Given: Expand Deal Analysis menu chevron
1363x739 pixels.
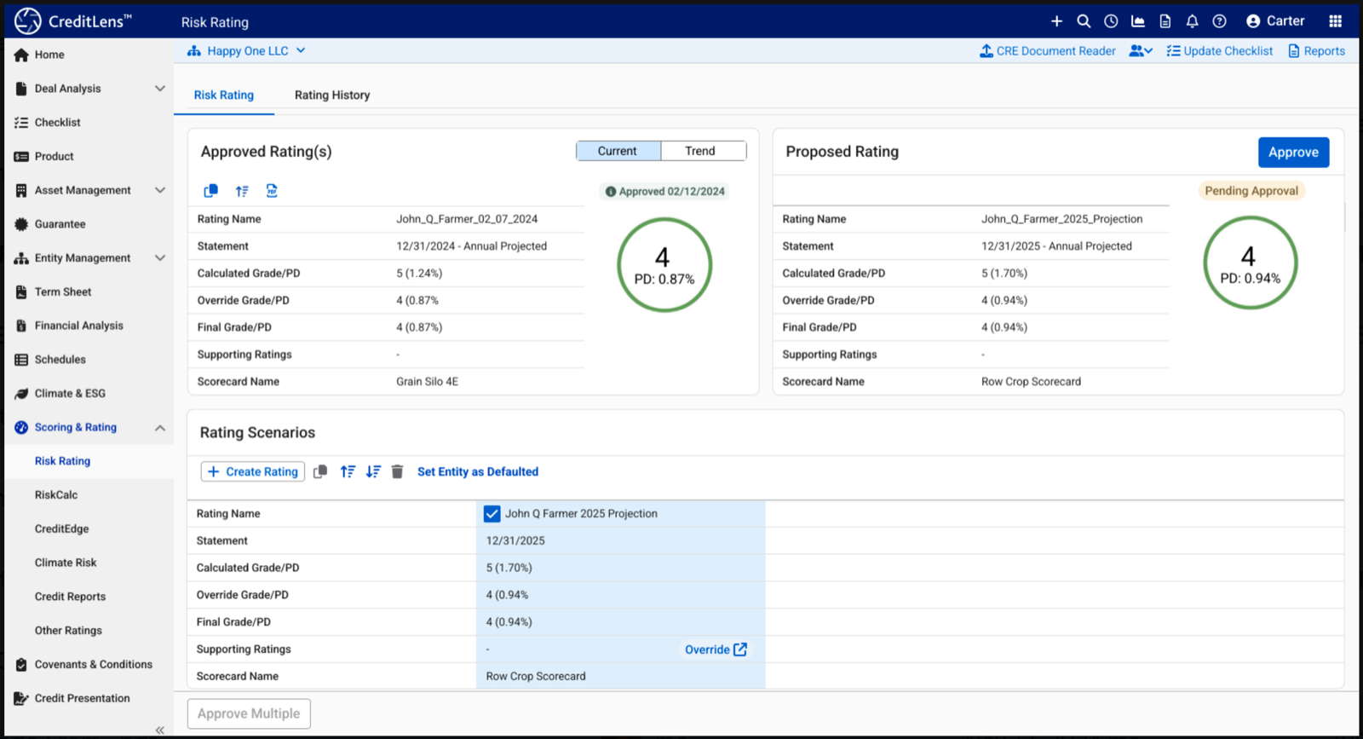Looking at the screenshot, I should [x=159, y=89].
